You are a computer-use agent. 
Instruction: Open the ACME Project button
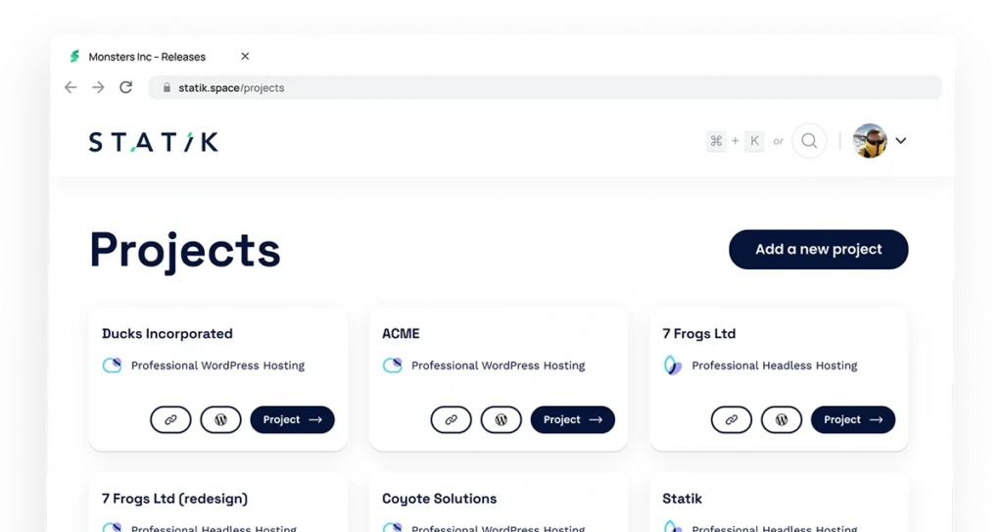click(x=572, y=420)
